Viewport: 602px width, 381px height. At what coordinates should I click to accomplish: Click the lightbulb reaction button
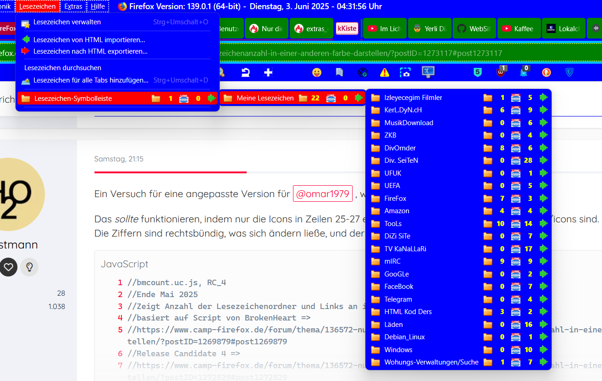click(29, 267)
